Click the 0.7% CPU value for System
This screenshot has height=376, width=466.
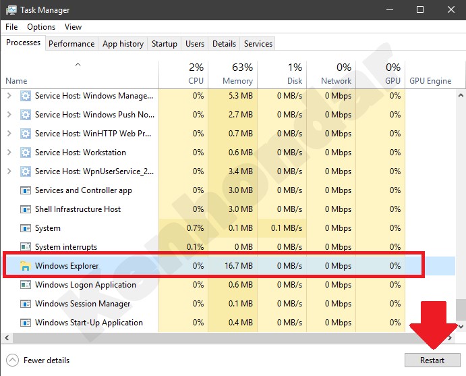point(196,228)
